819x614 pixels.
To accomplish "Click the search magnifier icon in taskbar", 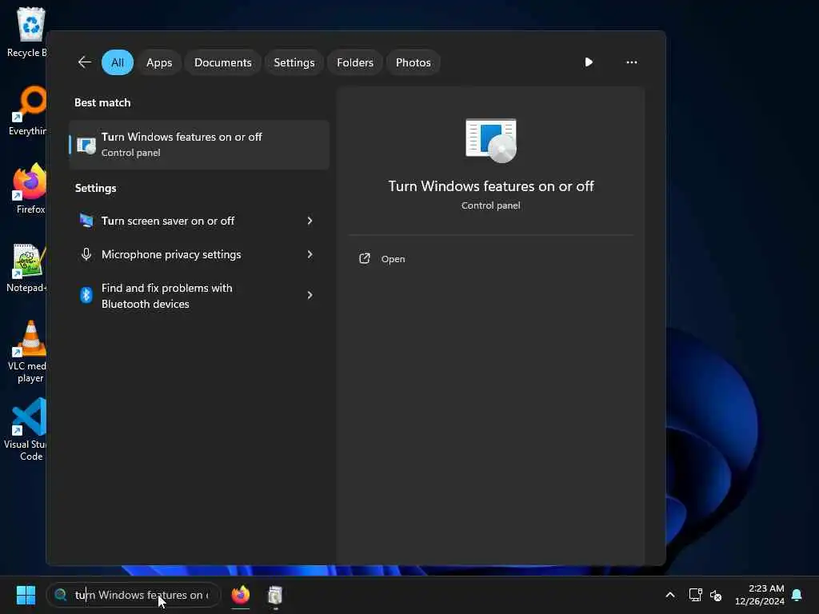I will 61,595.
